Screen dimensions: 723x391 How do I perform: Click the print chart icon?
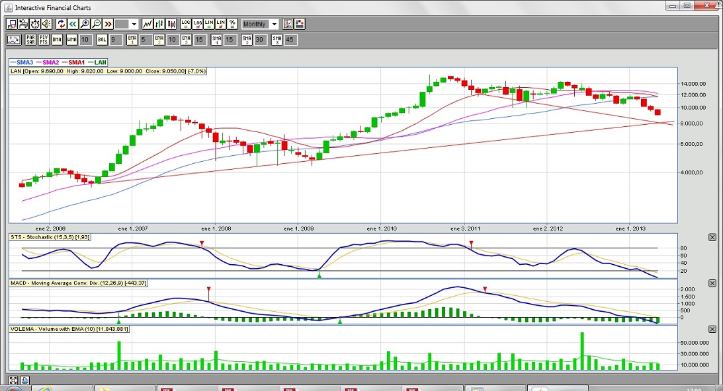(24, 24)
